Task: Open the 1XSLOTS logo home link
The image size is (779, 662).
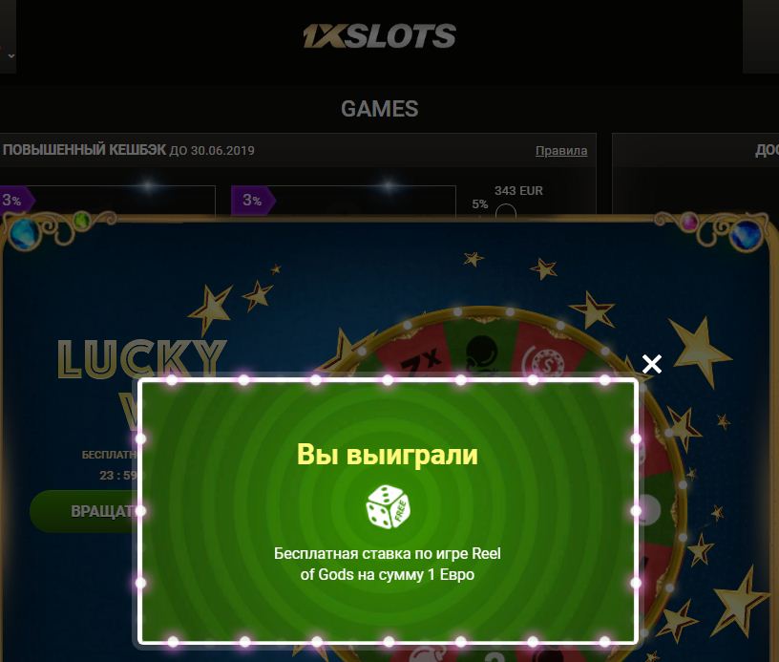Action: click(x=380, y=36)
